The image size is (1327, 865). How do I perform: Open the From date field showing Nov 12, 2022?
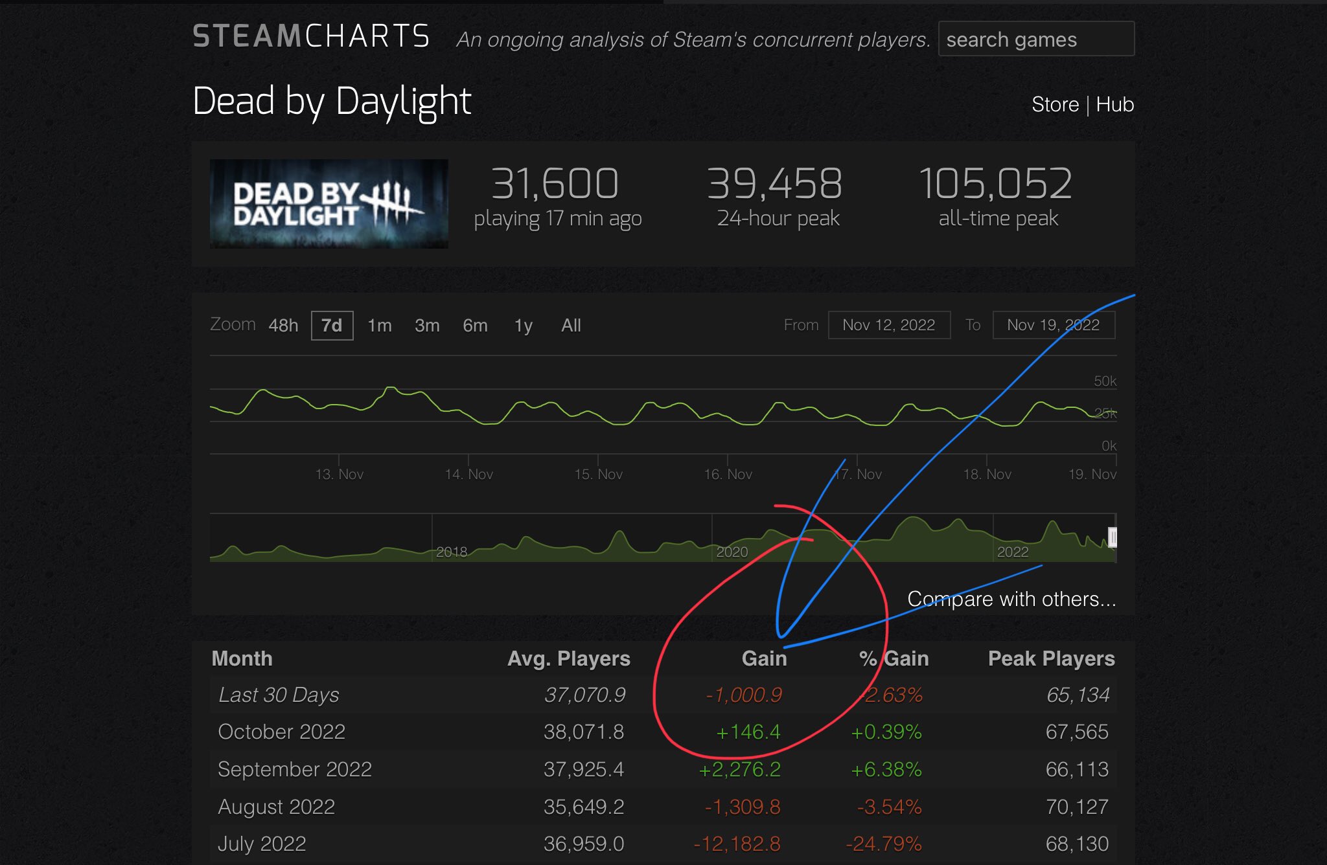point(889,325)
